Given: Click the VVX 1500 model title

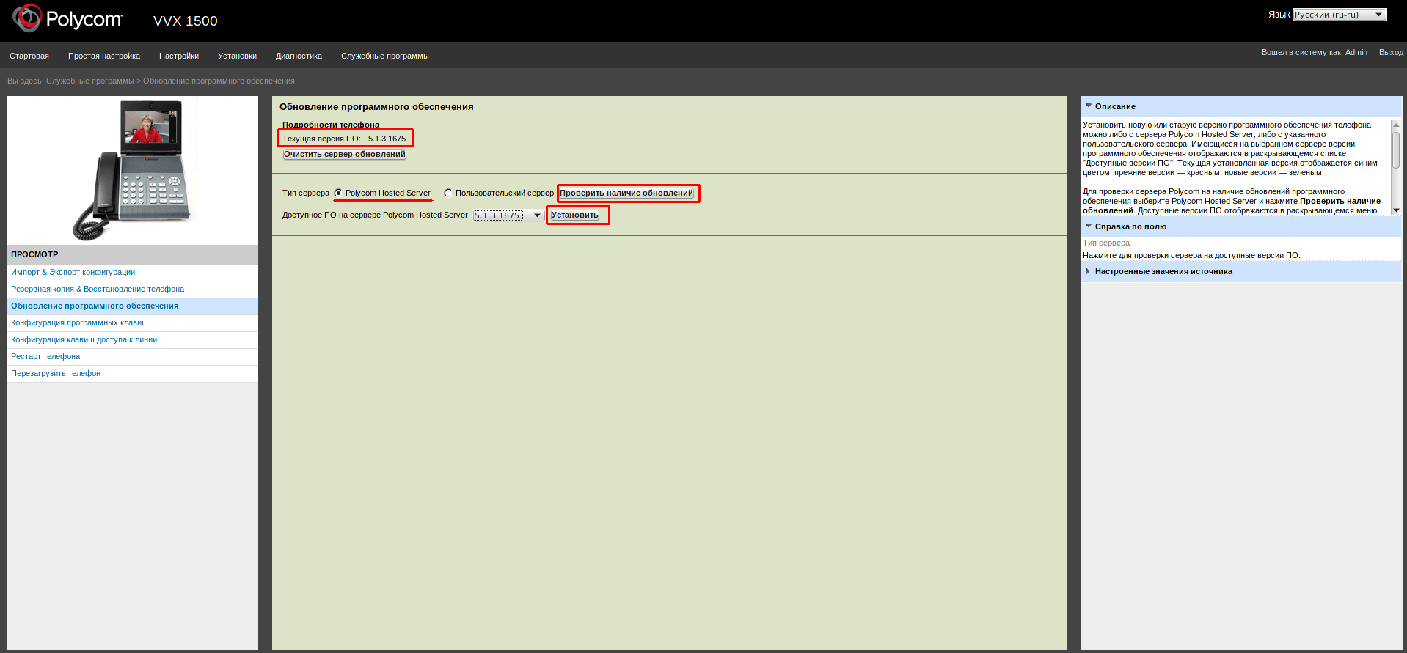Looking at the screenshot, I should point(186,21).
